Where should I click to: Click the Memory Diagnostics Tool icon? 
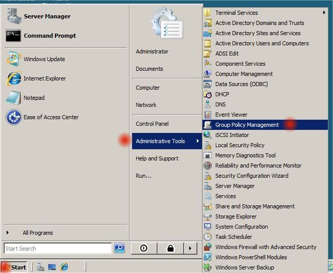pyautogui.click(x=207, y=155)
